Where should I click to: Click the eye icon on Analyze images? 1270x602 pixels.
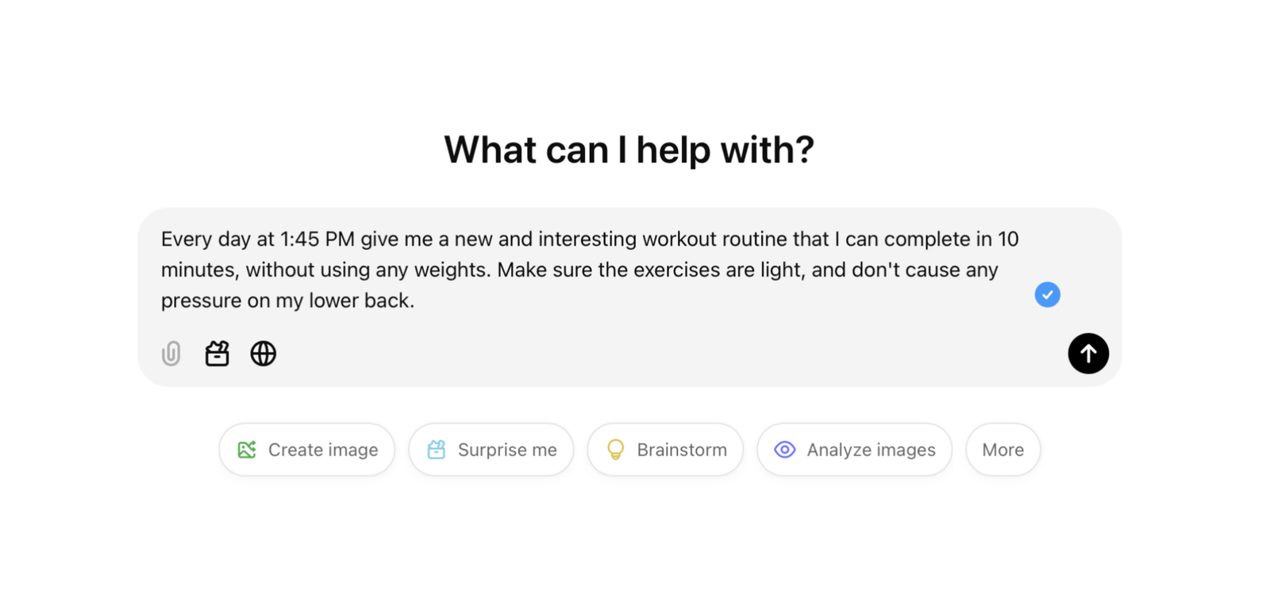(x=785, y=450)
